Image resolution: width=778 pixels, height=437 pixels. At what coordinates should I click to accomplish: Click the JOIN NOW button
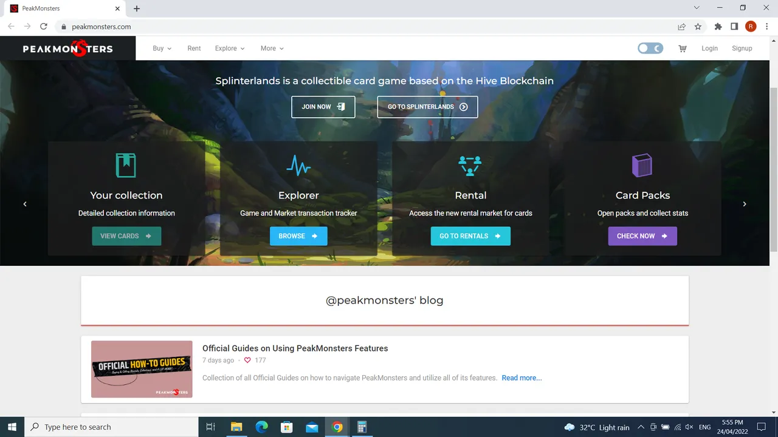pyautogui.click(x=323, y=107)
